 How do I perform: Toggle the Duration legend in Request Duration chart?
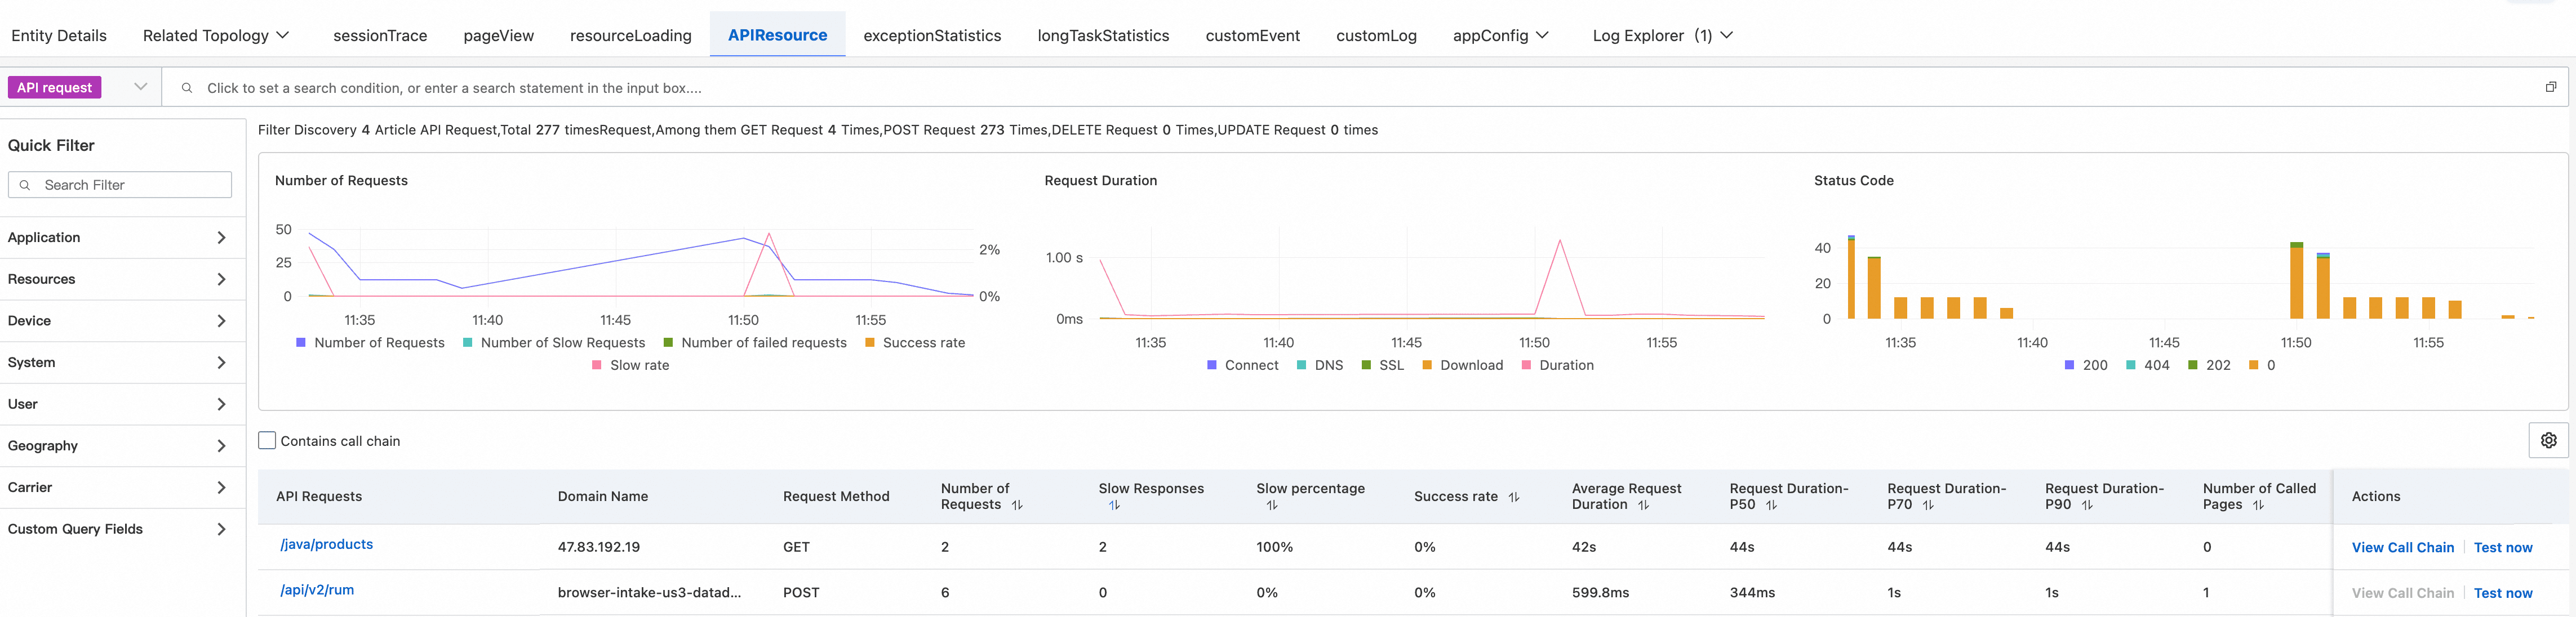coord(1566,365)
